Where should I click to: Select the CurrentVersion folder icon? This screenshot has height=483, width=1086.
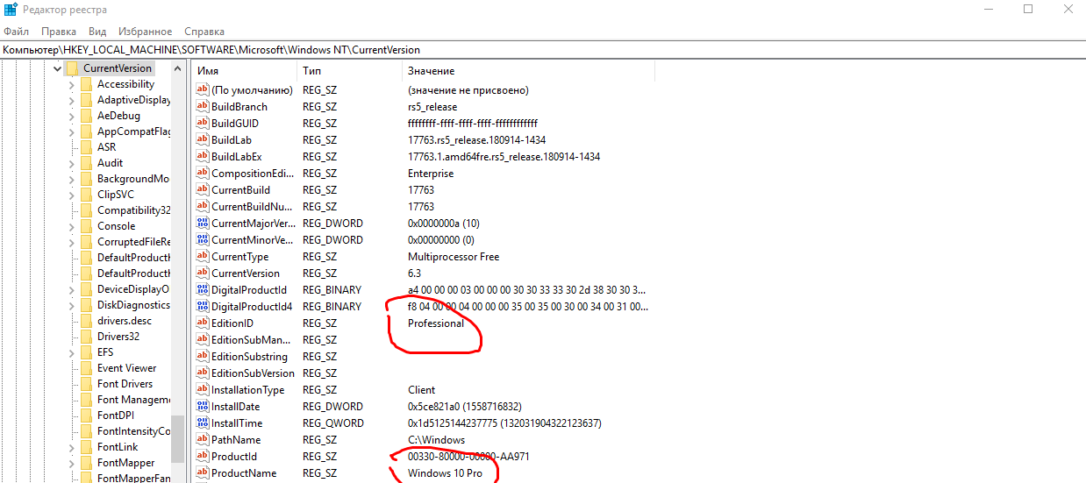pyautogui.click(x=72, y=68)
